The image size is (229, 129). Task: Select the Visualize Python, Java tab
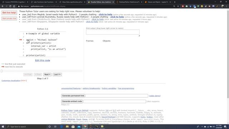pos(101,2)
